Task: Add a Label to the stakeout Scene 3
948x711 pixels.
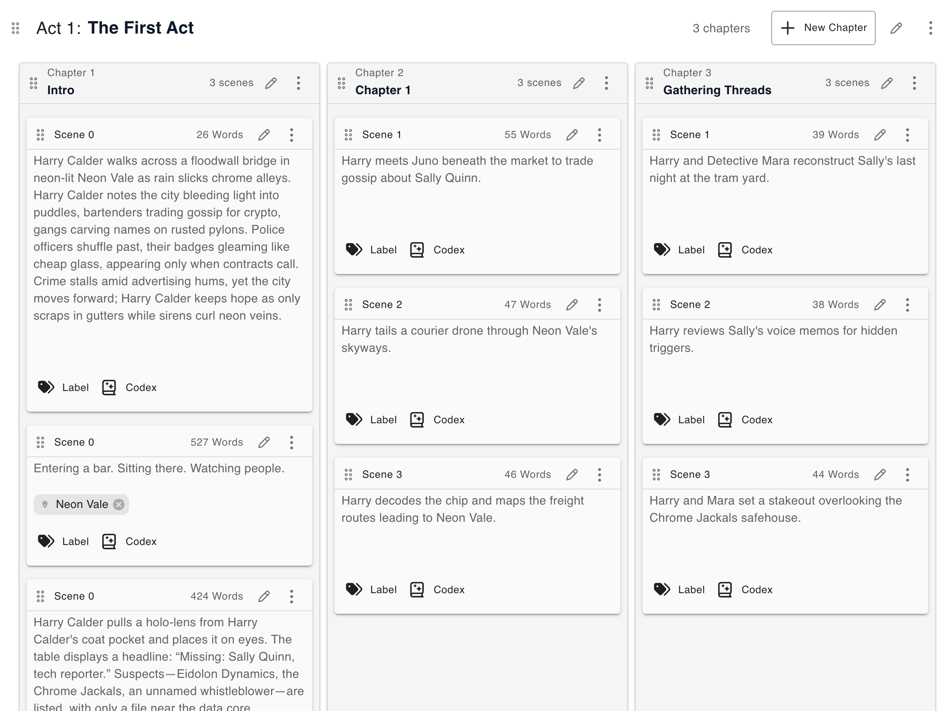Action: tap(679, 589)
